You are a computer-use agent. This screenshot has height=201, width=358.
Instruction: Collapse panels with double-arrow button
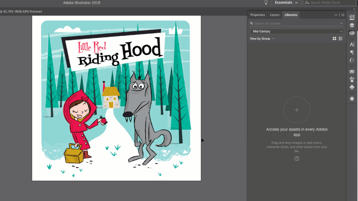pyautogui.click(x=336, y=15)
